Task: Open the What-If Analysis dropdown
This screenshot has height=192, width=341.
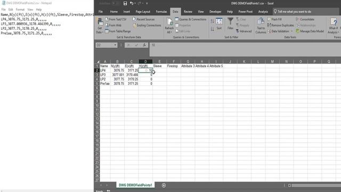Action: click(334, 26)
